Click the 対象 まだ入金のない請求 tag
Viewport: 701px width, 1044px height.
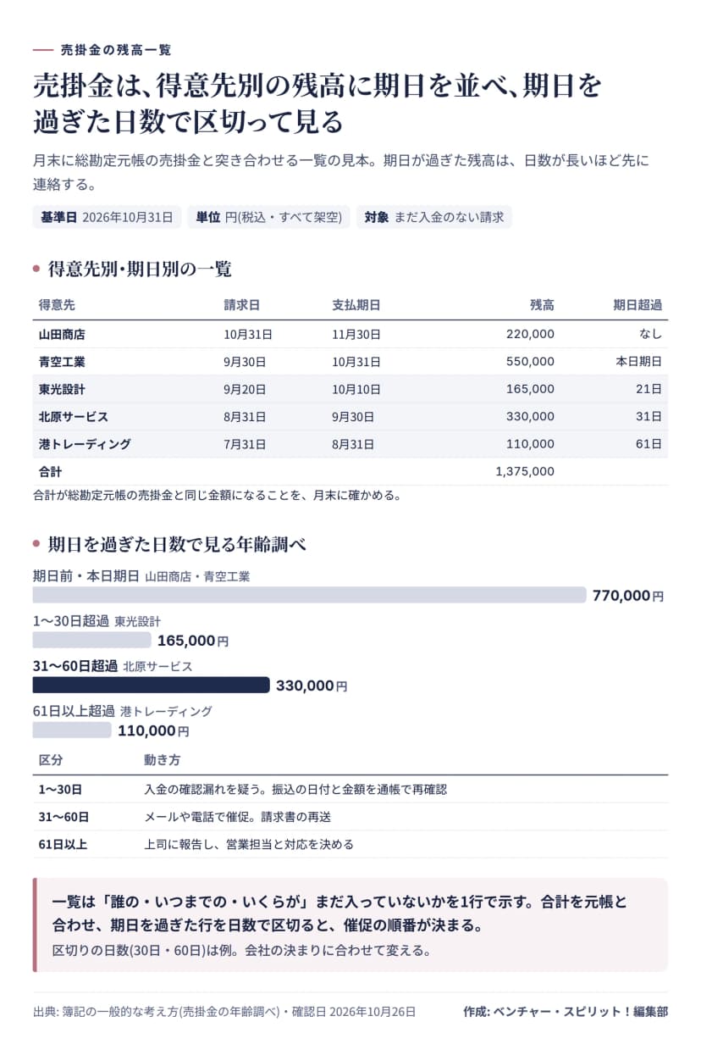pos(433,217)
